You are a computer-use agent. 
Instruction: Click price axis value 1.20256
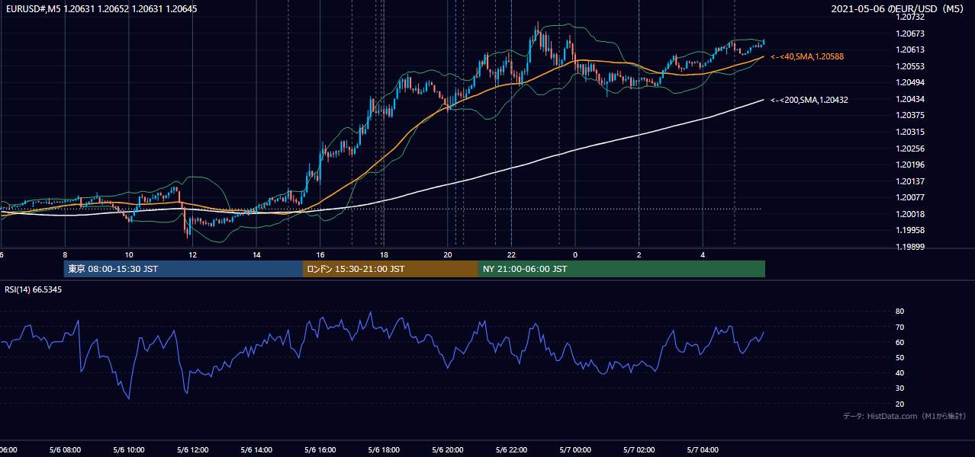(x=910, y=149)
